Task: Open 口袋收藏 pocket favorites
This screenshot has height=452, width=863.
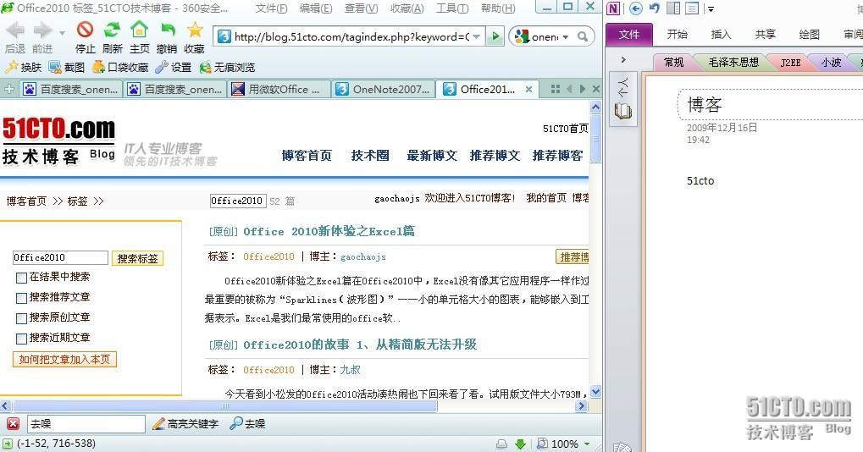Action: point(120,67)
